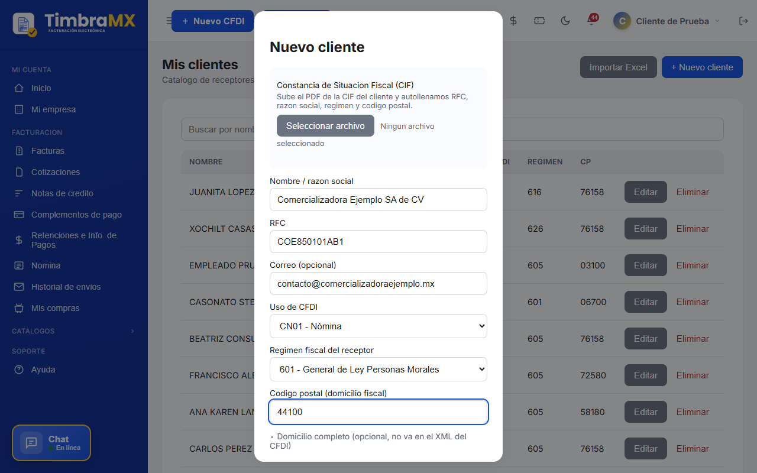Click the + Nuevo CFDI button
This screenshot has width=757, height=473.
[213, 21]
